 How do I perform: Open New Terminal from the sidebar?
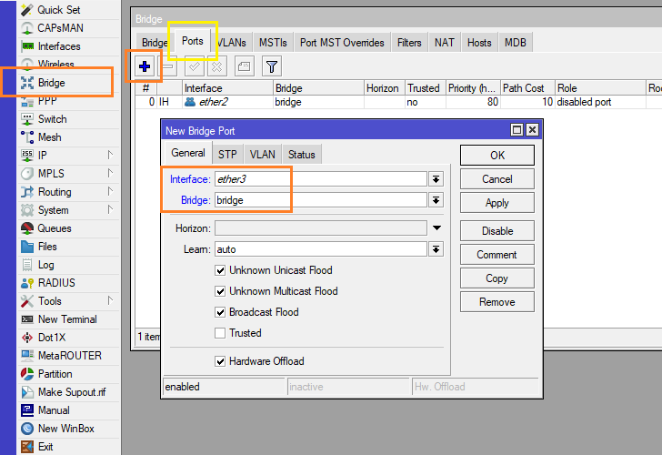pos(66,319)
